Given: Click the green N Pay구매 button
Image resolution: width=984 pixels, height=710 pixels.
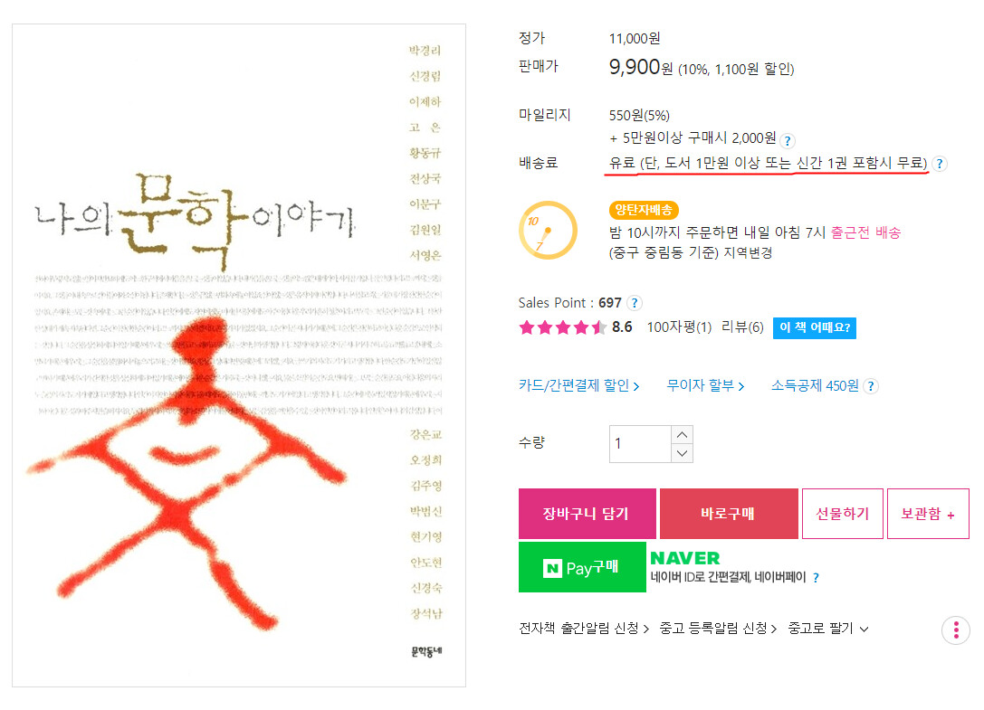Looking at the screenshot, I should (x=582, y=567).
